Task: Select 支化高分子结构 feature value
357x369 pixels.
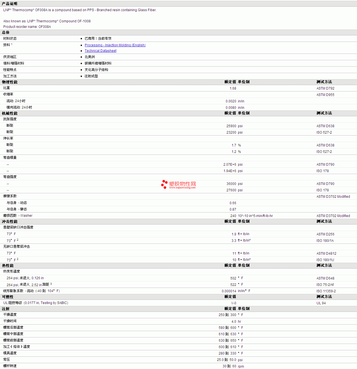Action: [96, 70]
